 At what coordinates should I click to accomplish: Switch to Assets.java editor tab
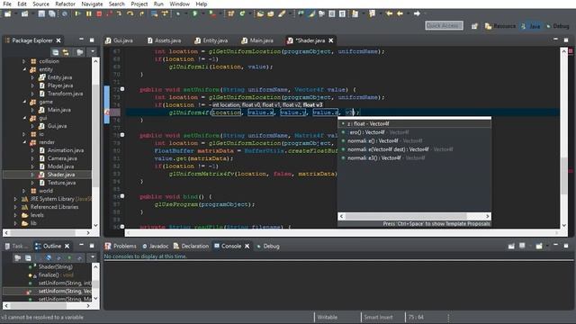click(164, 40)
